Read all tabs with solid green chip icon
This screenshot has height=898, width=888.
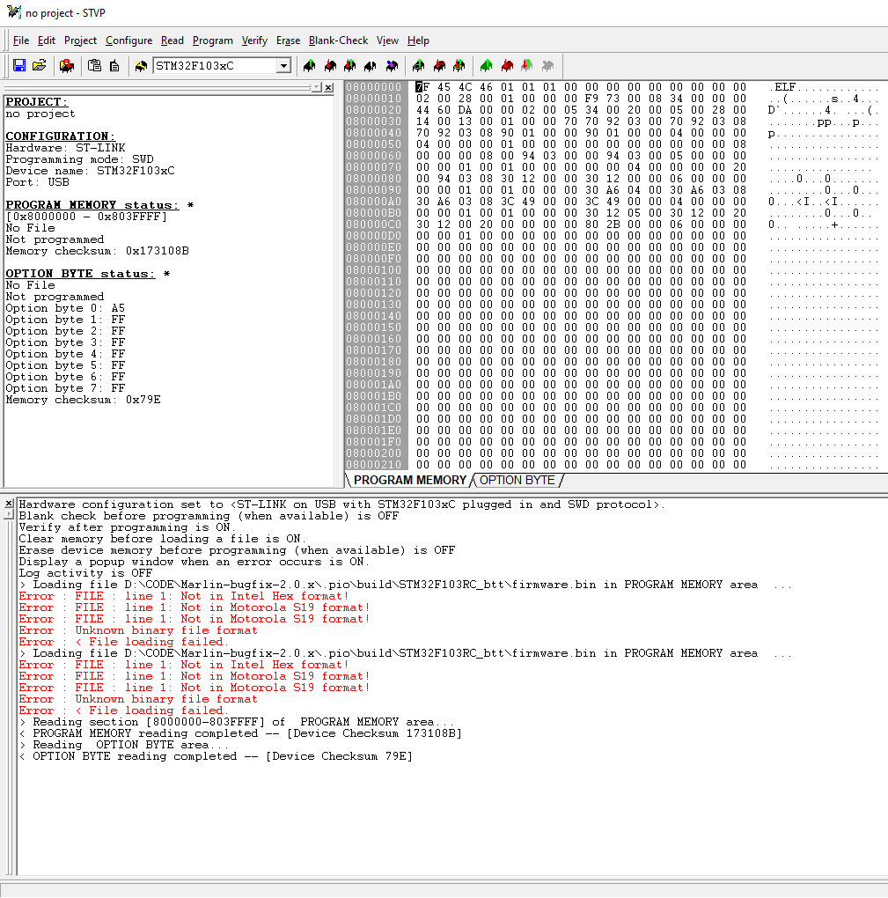486,66
